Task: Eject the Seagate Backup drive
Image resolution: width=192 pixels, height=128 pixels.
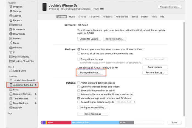Action: point(35,94)
